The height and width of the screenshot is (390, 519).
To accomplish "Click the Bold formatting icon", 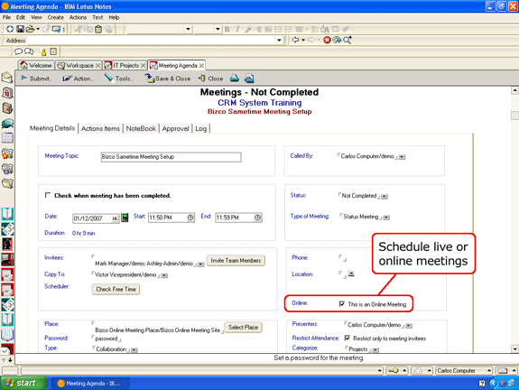I will (x=227, y=29).
